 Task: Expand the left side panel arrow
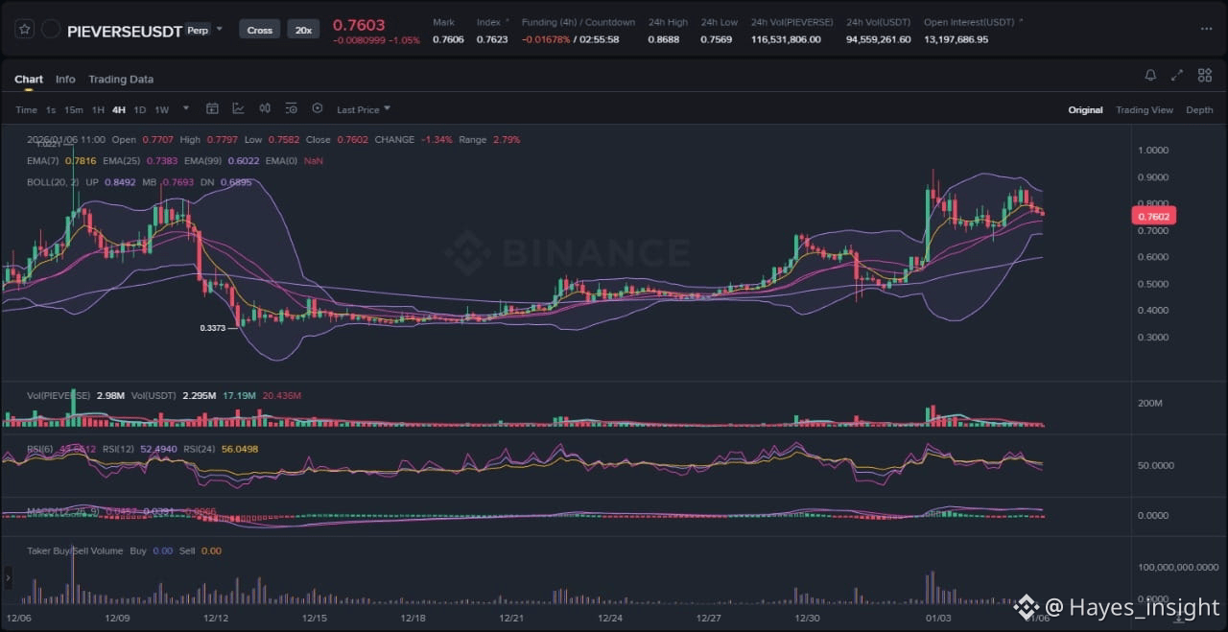(x=9, y=578)
